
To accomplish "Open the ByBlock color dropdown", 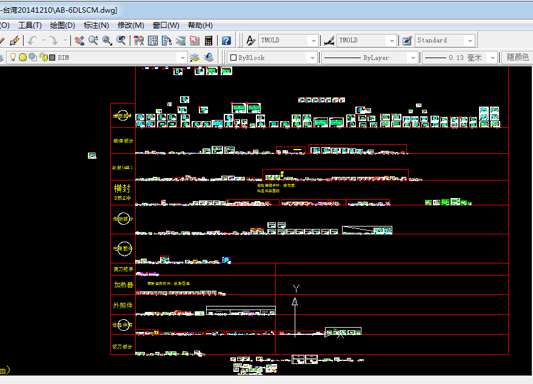I will (312, 58).
